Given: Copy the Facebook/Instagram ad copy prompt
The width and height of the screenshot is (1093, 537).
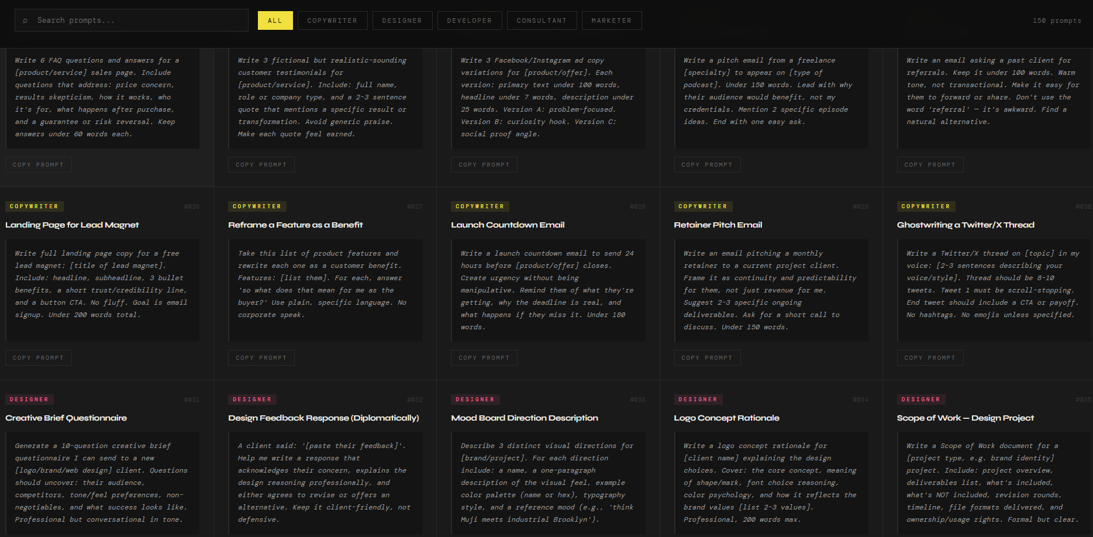Looking at the screenshot, I should coord(484,165).
